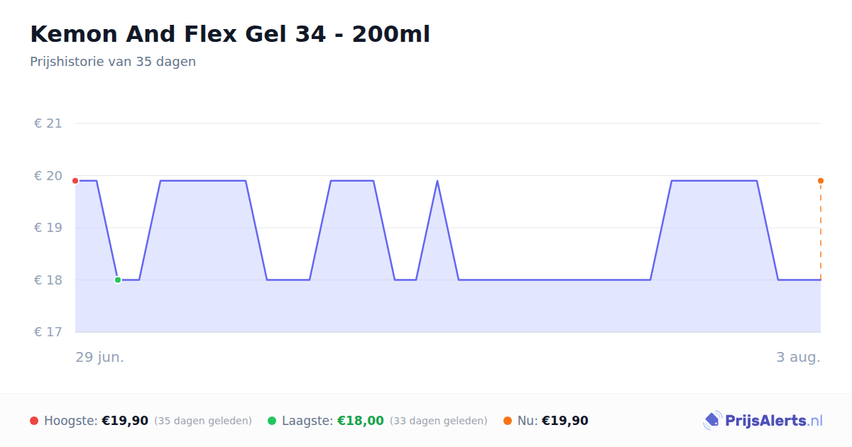Click the 3 aug. end date label
Image resolution: width=852 pixels, height=447 pixels.
(799, 357)
